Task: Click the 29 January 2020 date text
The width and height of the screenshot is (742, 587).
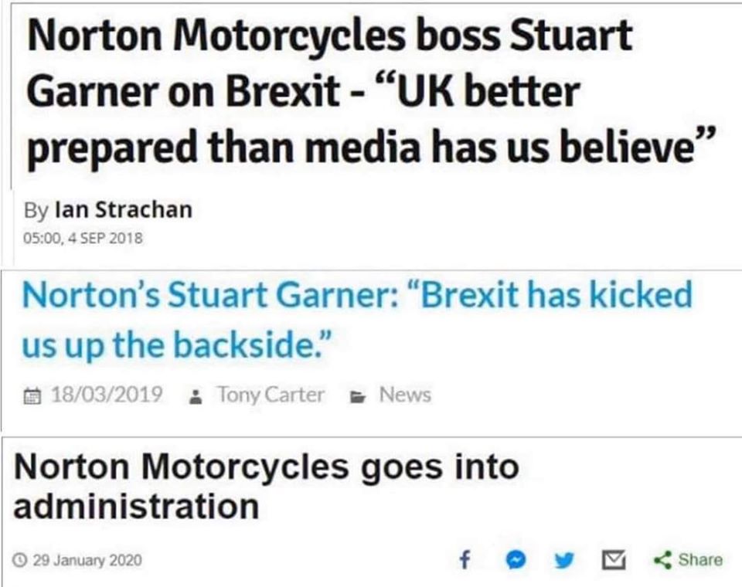Action: click(x=87, y=561)
